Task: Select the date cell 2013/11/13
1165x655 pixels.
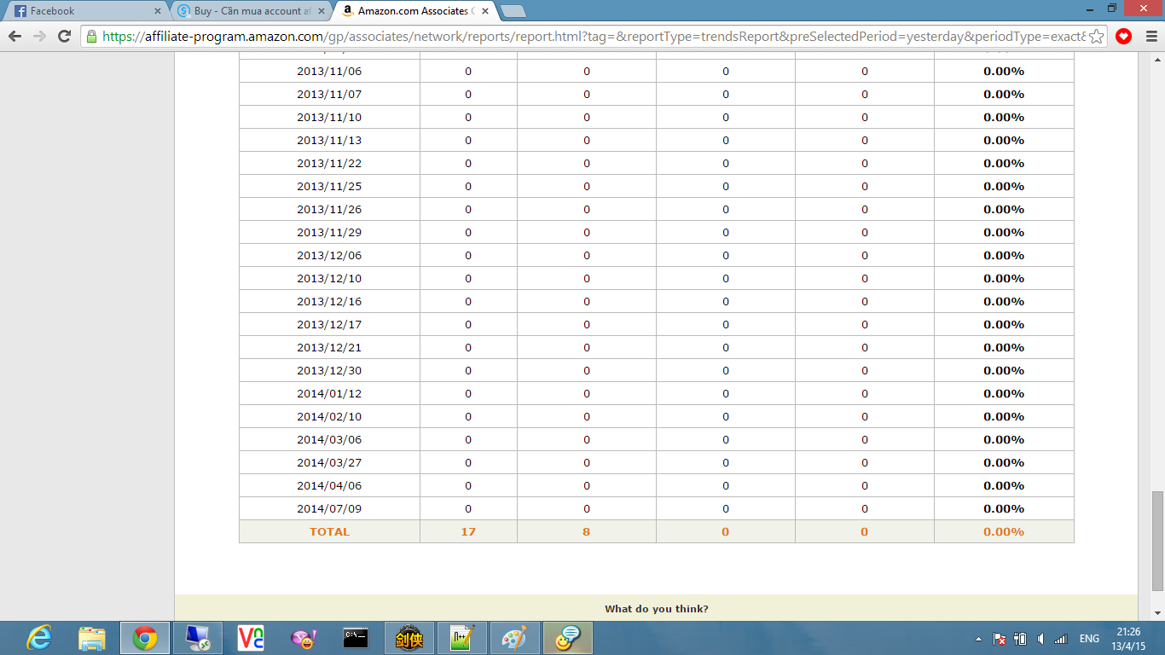Action: 329,140
